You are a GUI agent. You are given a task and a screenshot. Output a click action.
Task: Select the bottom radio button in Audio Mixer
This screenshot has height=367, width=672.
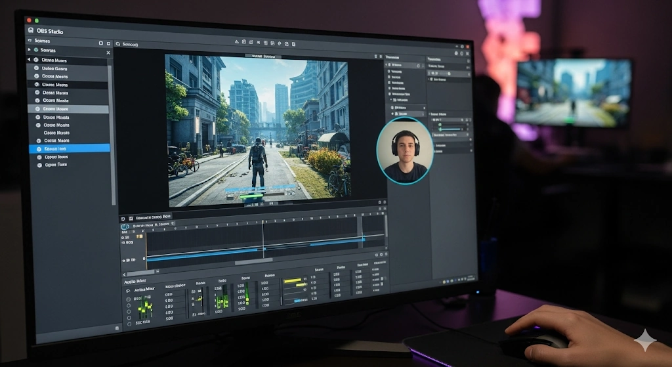tap(129, 324)
